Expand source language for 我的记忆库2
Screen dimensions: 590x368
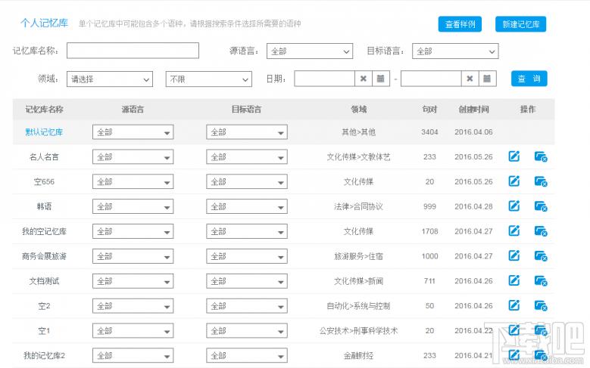point(133,355)
